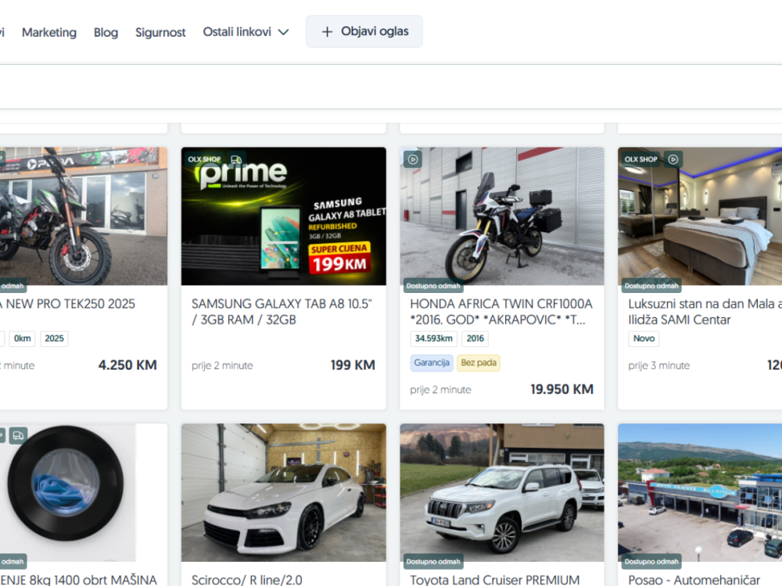Open the Sigurnost link

click(x=160, y=32)
